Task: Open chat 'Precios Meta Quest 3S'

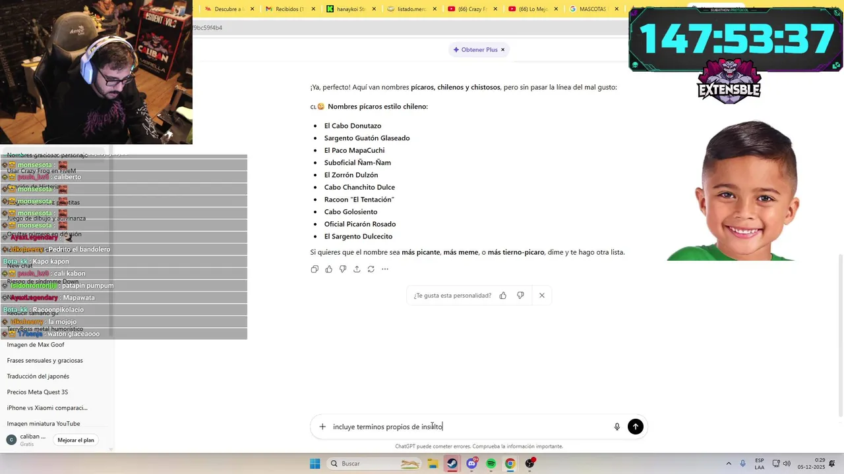Action: [x=37, y=392]
